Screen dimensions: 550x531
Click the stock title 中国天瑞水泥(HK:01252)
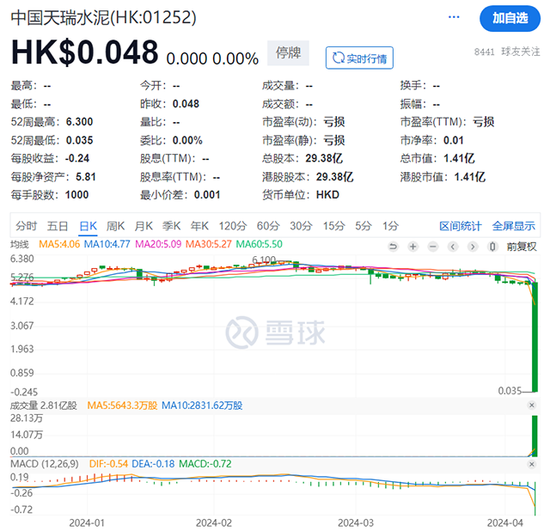[x=103, y=17]
